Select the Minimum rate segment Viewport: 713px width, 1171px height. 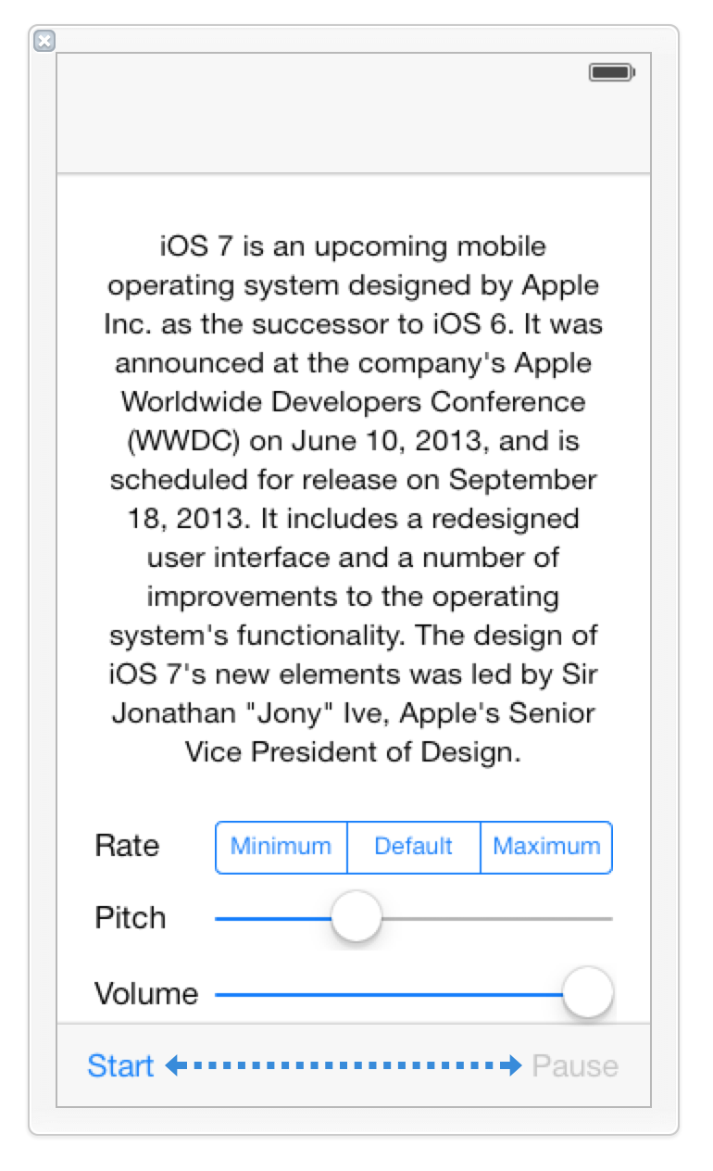pos(281,847)
